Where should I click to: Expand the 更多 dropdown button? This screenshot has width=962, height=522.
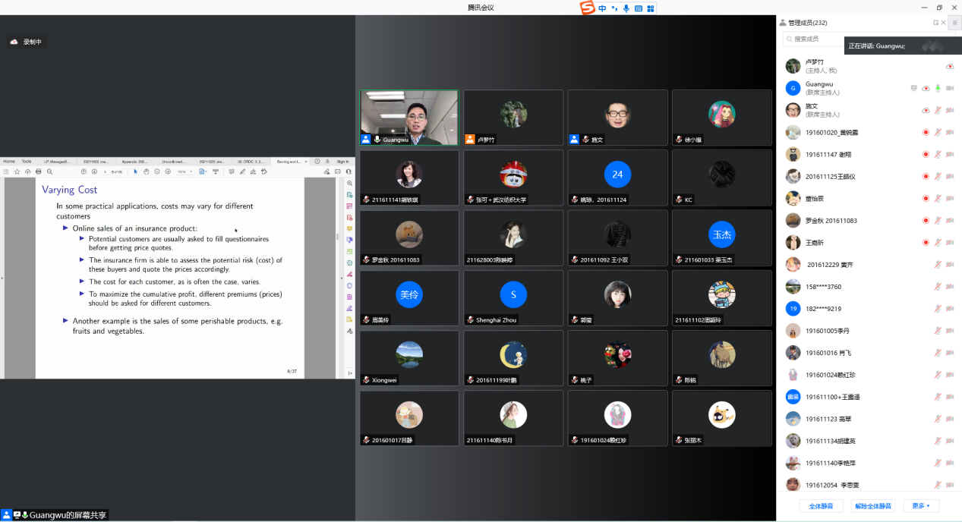pyautogui.click(x=922, y=505)
